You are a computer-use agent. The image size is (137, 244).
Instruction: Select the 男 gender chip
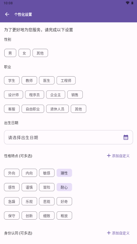point(10,53)
